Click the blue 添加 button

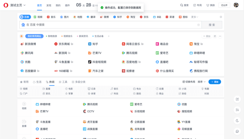click(215, 82)
